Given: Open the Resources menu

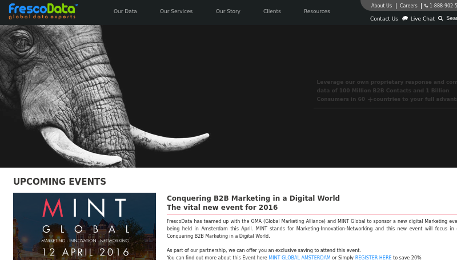Looking at the screenshot, I should [317, 11].
